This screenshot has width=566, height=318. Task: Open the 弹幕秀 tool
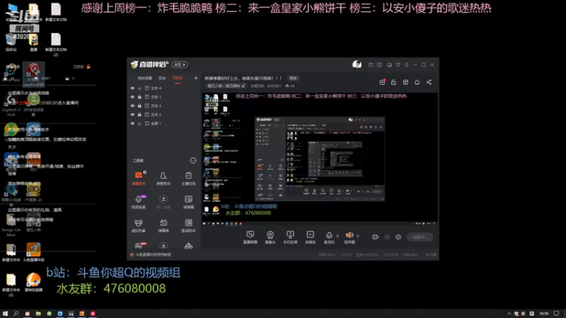pos(163,225)
